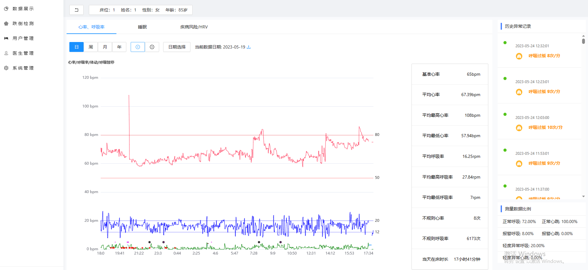The width and height of the screenshot is (588, 270).
Task: Switch to 疾病风险/HRV tab
Action: pos(194,27)
